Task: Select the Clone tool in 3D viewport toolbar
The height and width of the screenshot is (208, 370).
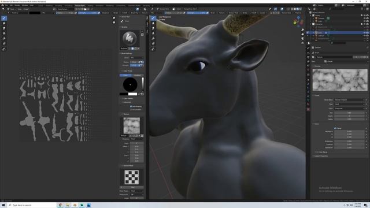Action: point(153,34)
